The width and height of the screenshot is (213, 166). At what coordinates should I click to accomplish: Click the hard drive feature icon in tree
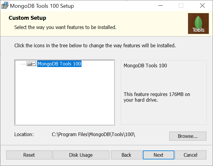[x=30, y=64]
